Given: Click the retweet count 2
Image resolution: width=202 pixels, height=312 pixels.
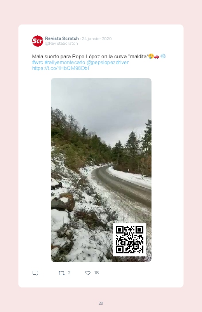Looking at the screenshot, I should point(69,273).
